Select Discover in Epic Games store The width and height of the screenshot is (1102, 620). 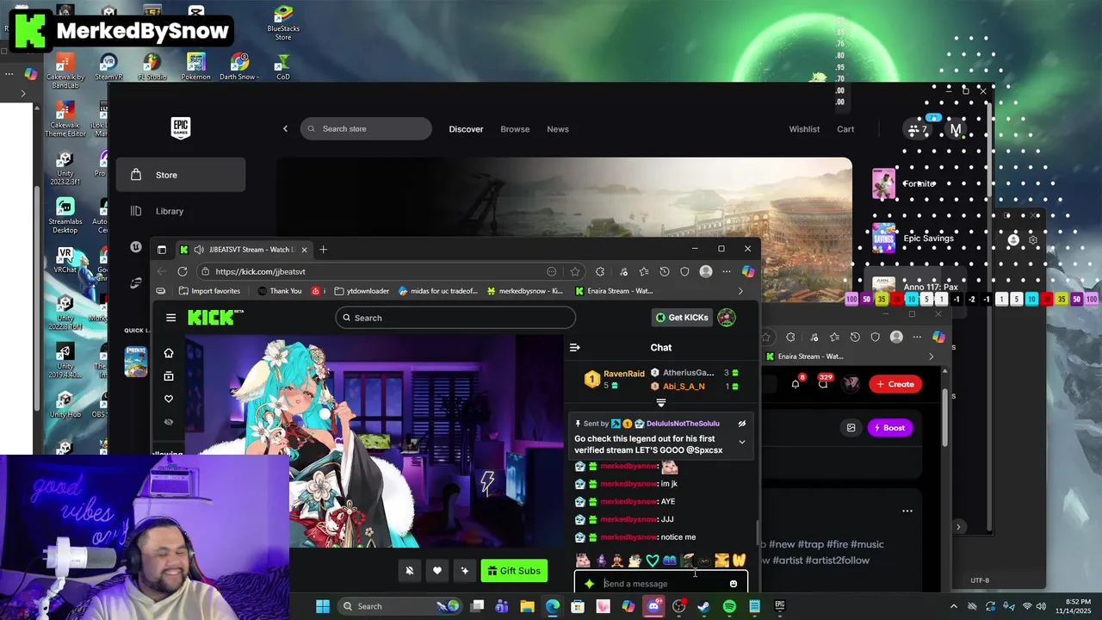coord(466,129)
